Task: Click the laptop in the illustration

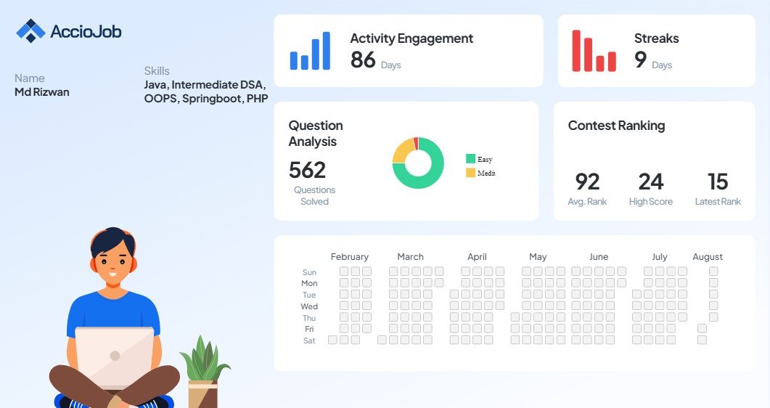Action: point(115,358)
